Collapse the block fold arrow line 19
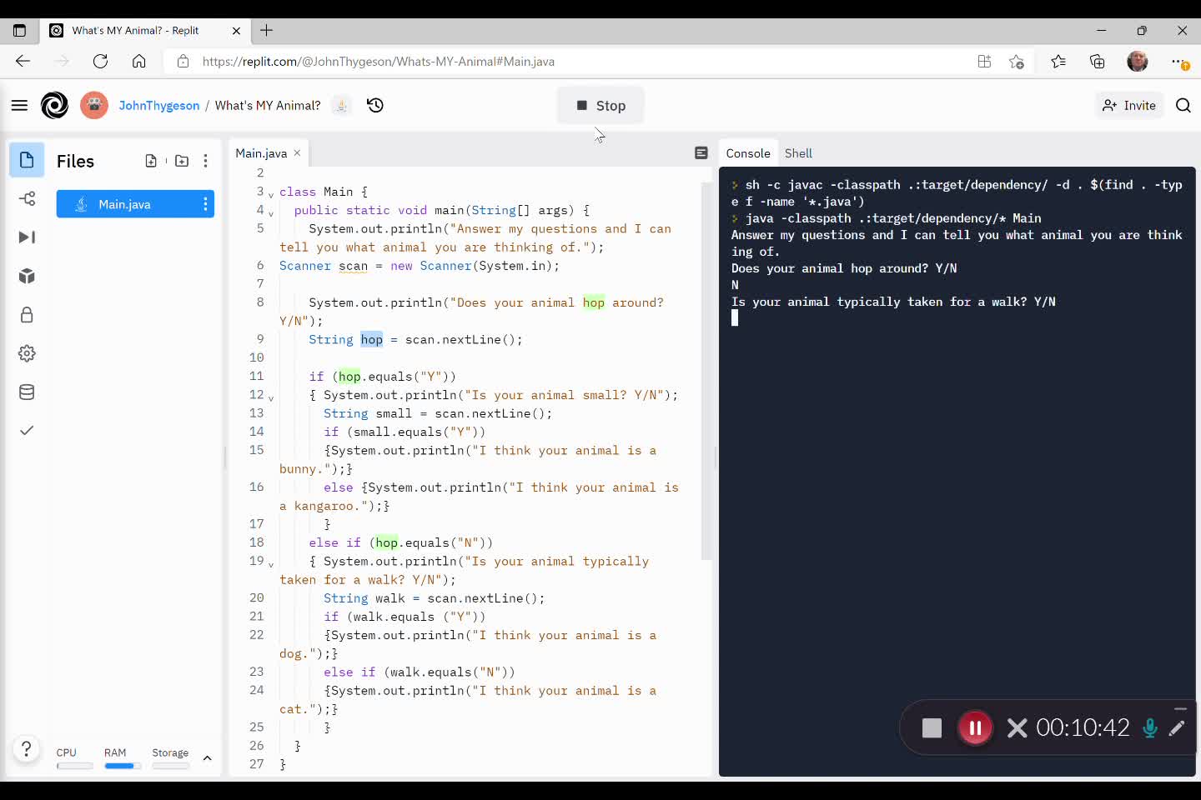Viewport: 1201px width, 800px height. (x=271, y=564)
